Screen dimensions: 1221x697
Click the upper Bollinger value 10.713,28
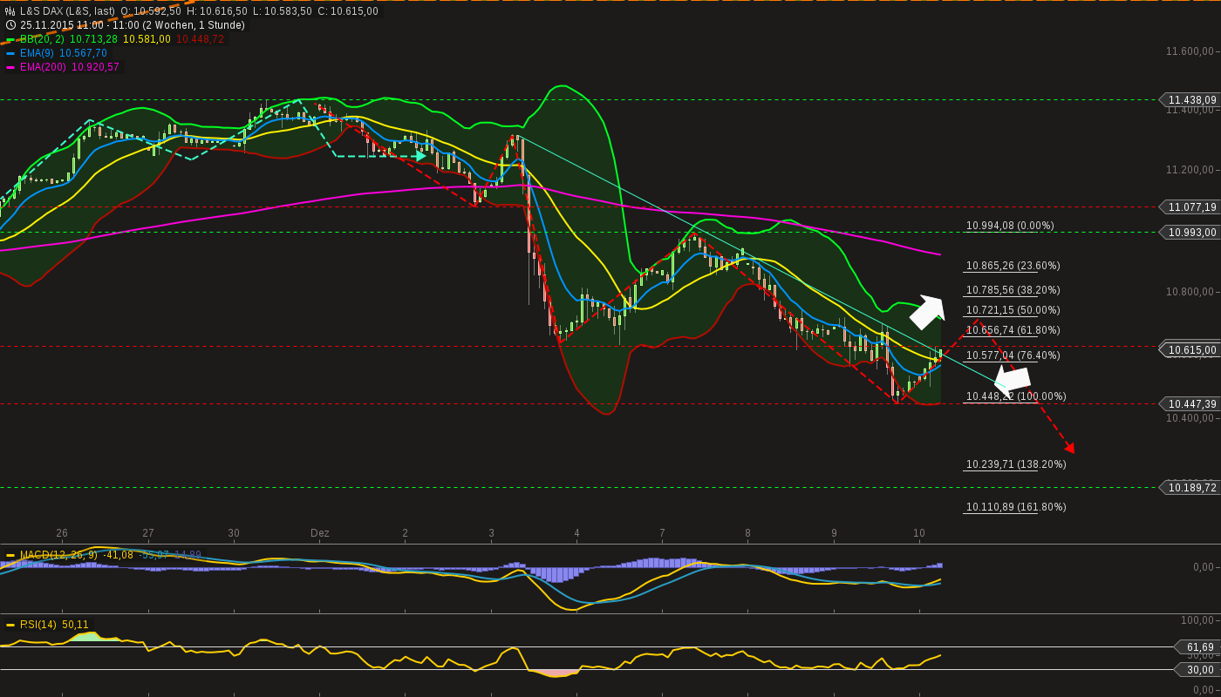(93, 39)
